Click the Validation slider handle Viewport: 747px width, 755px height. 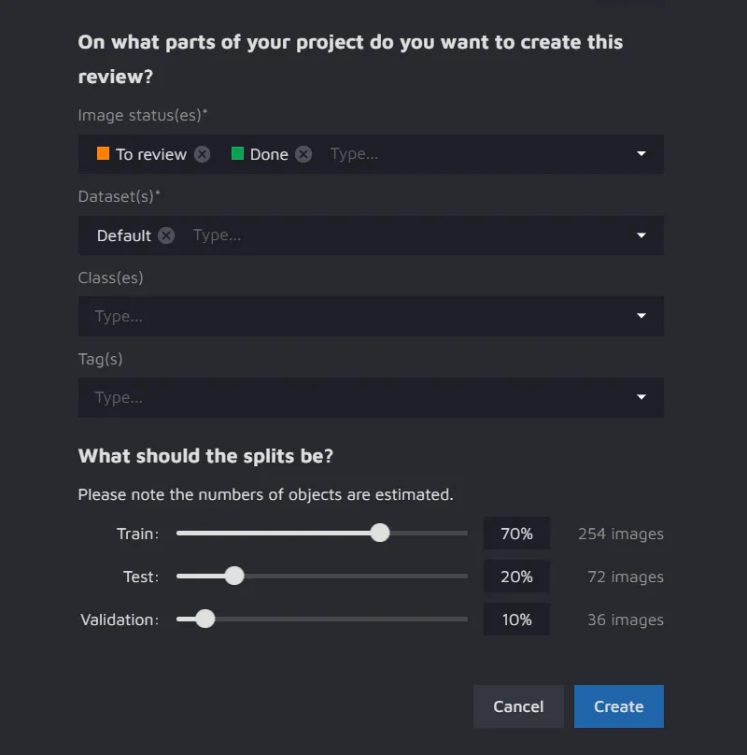click(x=205, y=619)
